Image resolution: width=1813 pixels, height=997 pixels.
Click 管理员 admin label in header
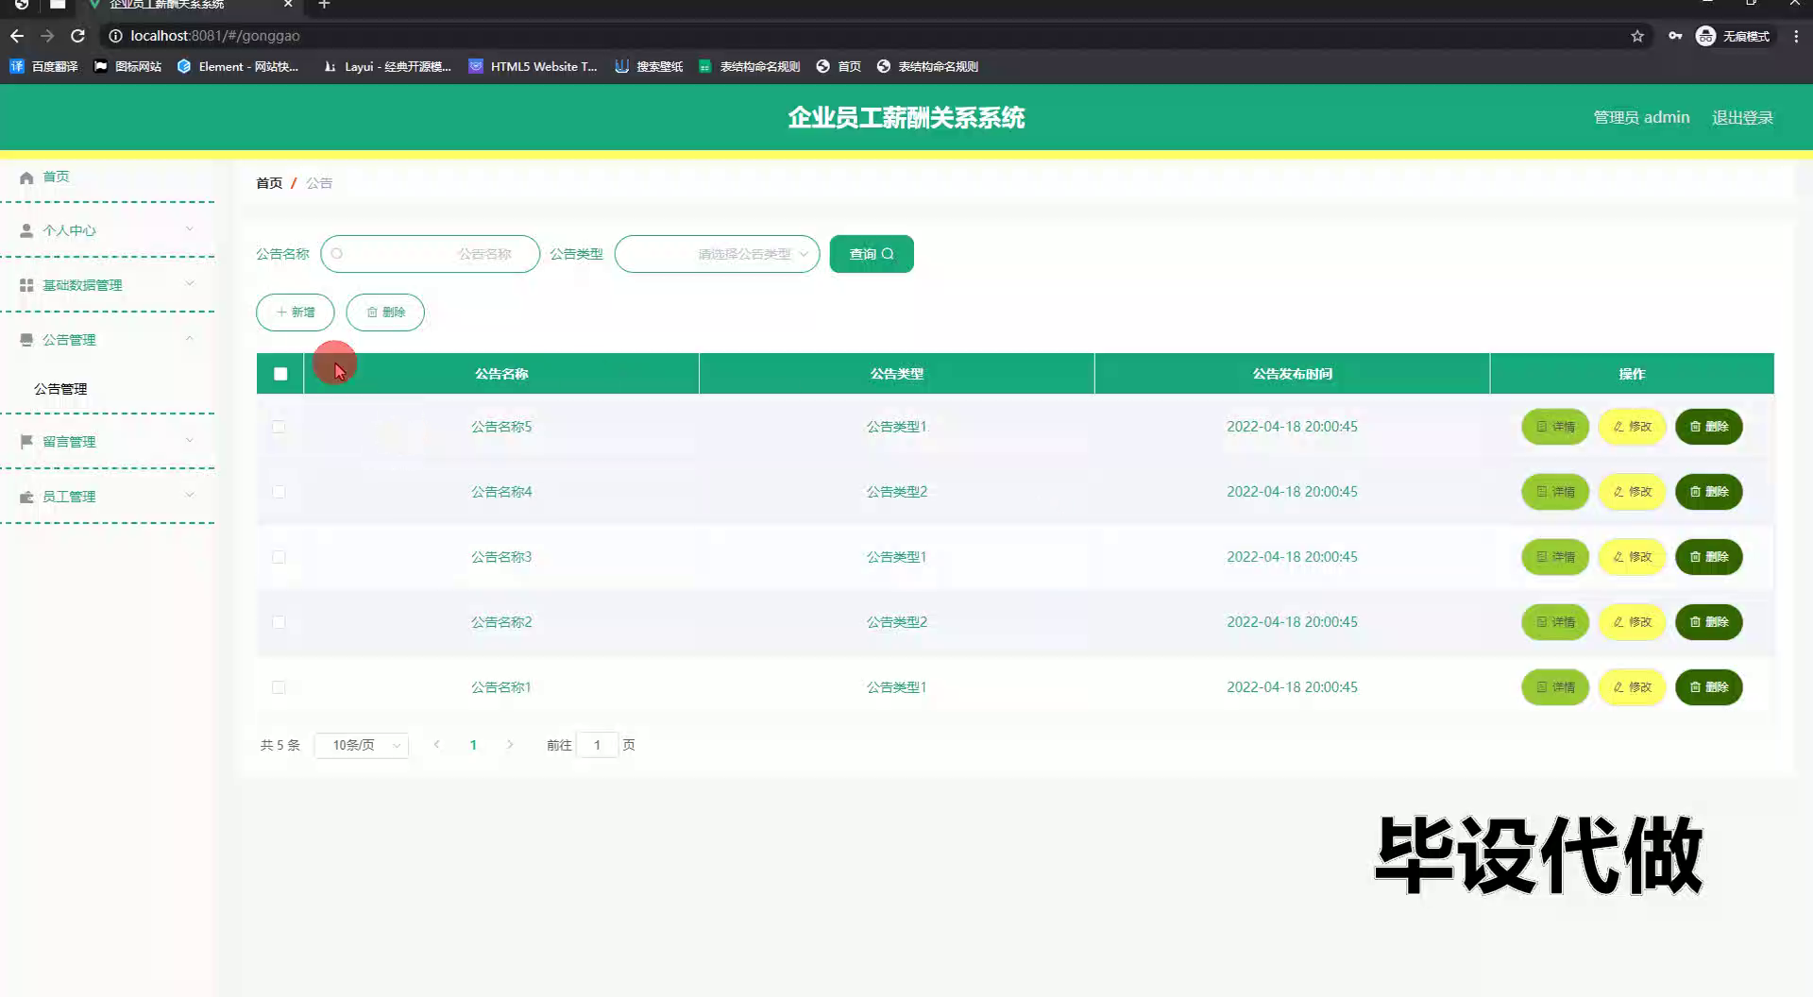point(1641,118)
